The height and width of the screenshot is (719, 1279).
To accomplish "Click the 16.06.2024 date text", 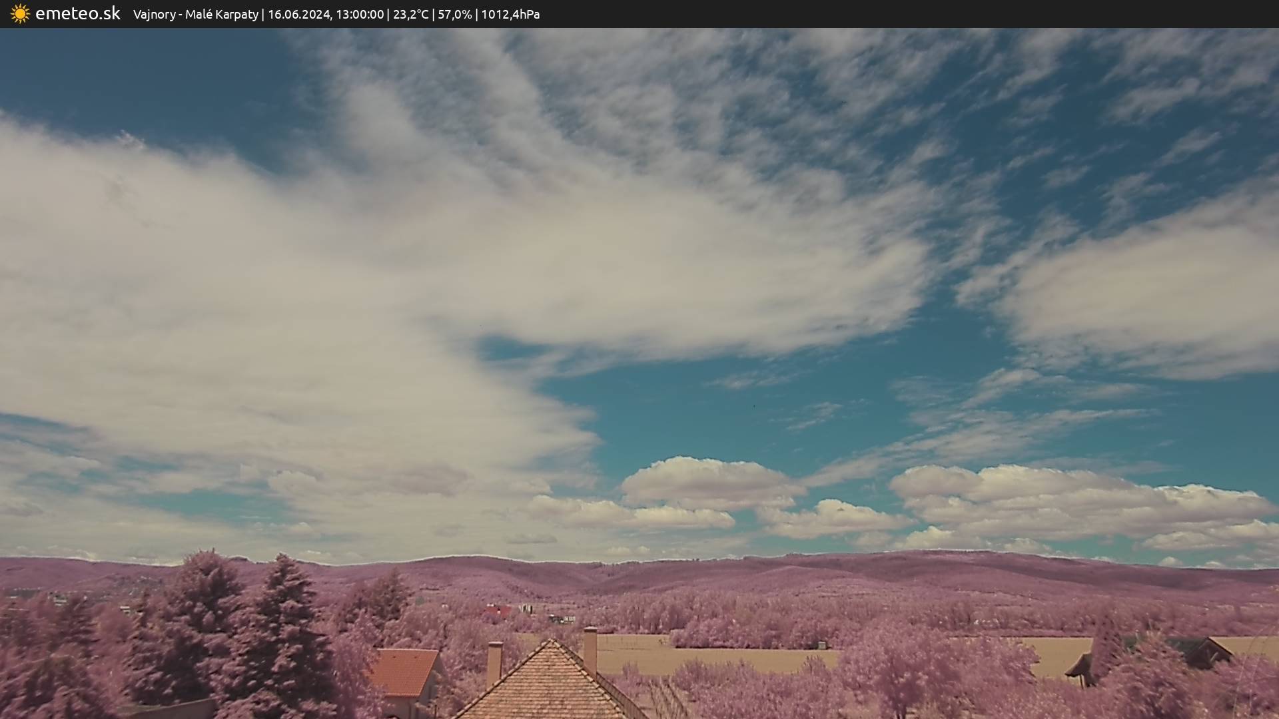I will click(x=298, y=14).
